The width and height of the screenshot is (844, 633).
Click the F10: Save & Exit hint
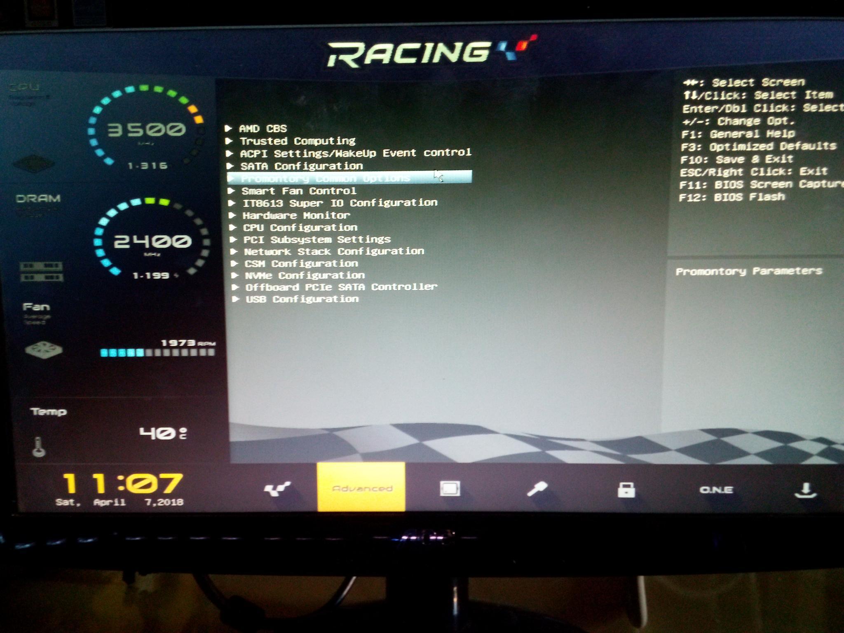click(737, 159)
